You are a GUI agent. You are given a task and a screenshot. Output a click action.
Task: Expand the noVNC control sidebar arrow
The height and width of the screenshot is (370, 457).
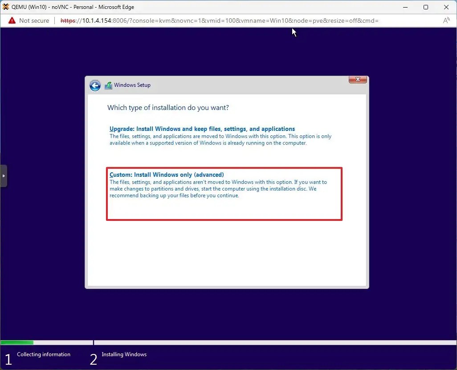point(4,175)
